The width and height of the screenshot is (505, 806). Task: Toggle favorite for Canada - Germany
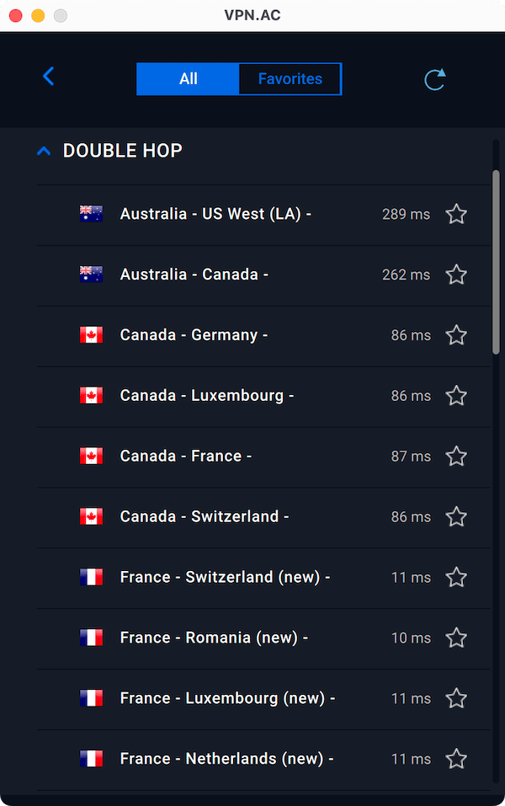[x=456, y=335]
